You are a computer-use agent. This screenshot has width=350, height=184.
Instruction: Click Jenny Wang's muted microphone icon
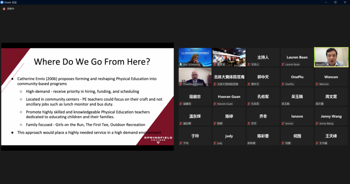(317, 123)
